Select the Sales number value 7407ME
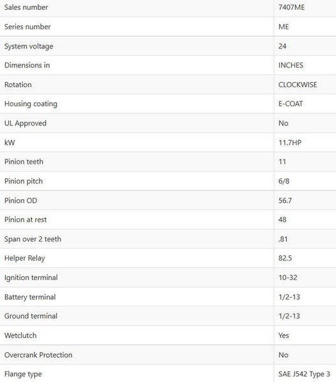Image resolution: width=336 pixels, height=382 pixels. click(291, 7)
